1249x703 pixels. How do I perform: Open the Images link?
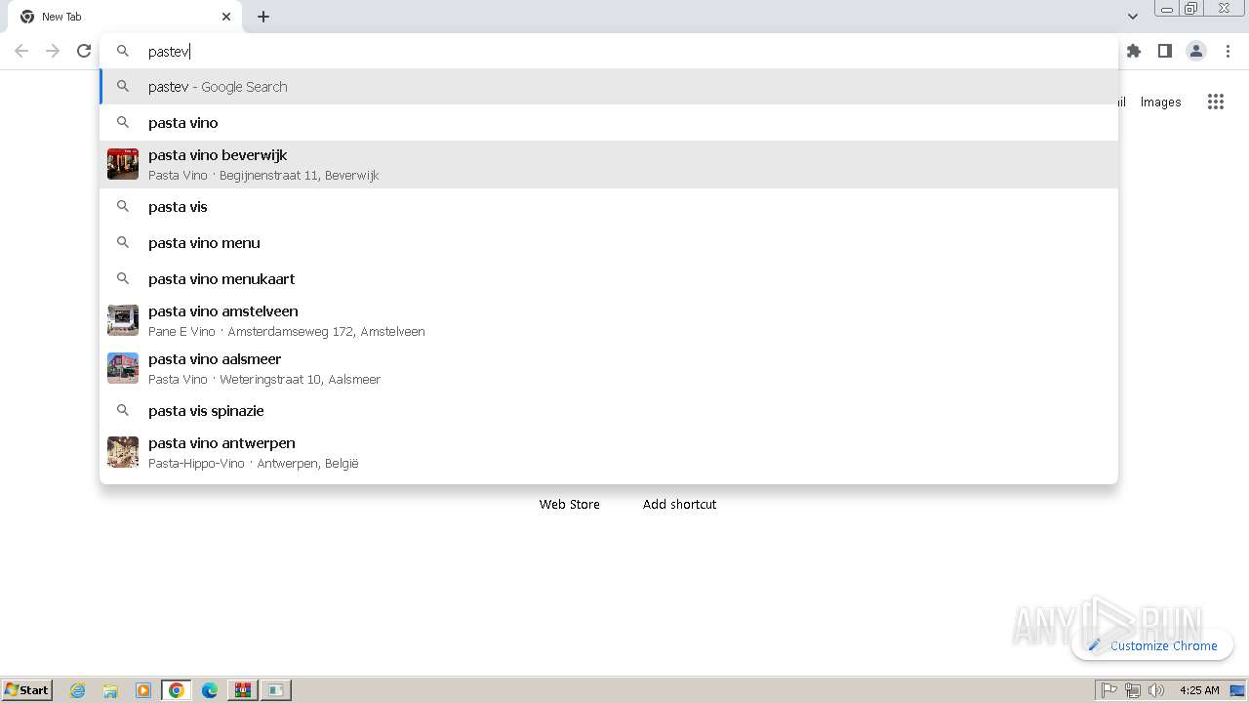click(1160, 102)
